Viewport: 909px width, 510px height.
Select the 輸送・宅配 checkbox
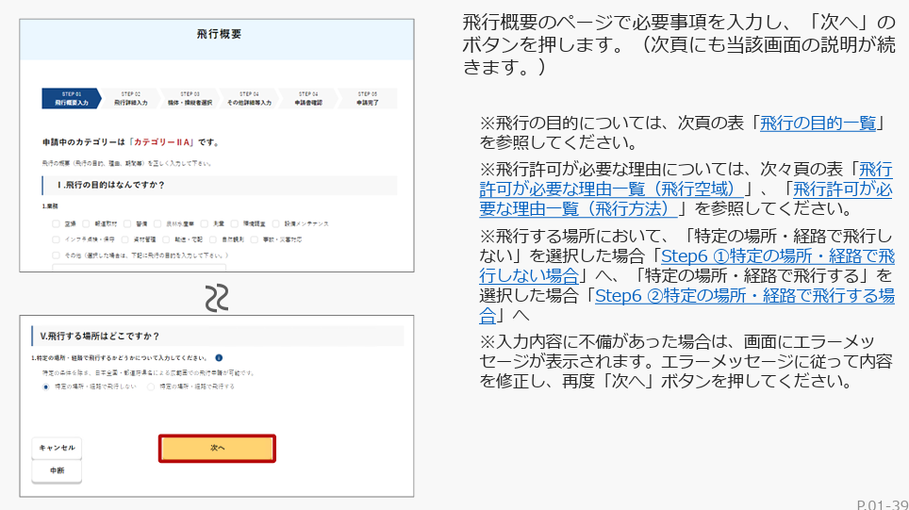click(x=166, y=239)
